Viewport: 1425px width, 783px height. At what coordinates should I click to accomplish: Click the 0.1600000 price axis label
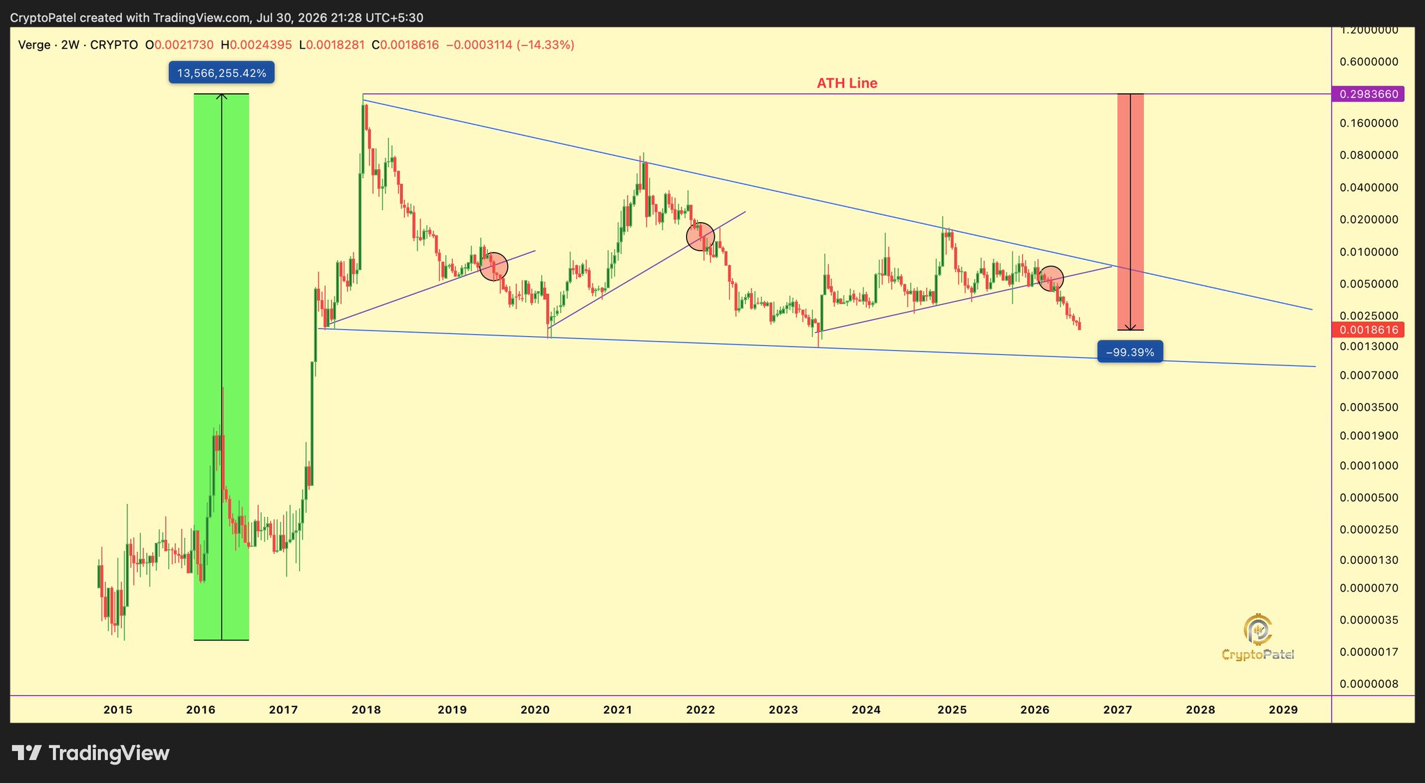click(1369, 123)
